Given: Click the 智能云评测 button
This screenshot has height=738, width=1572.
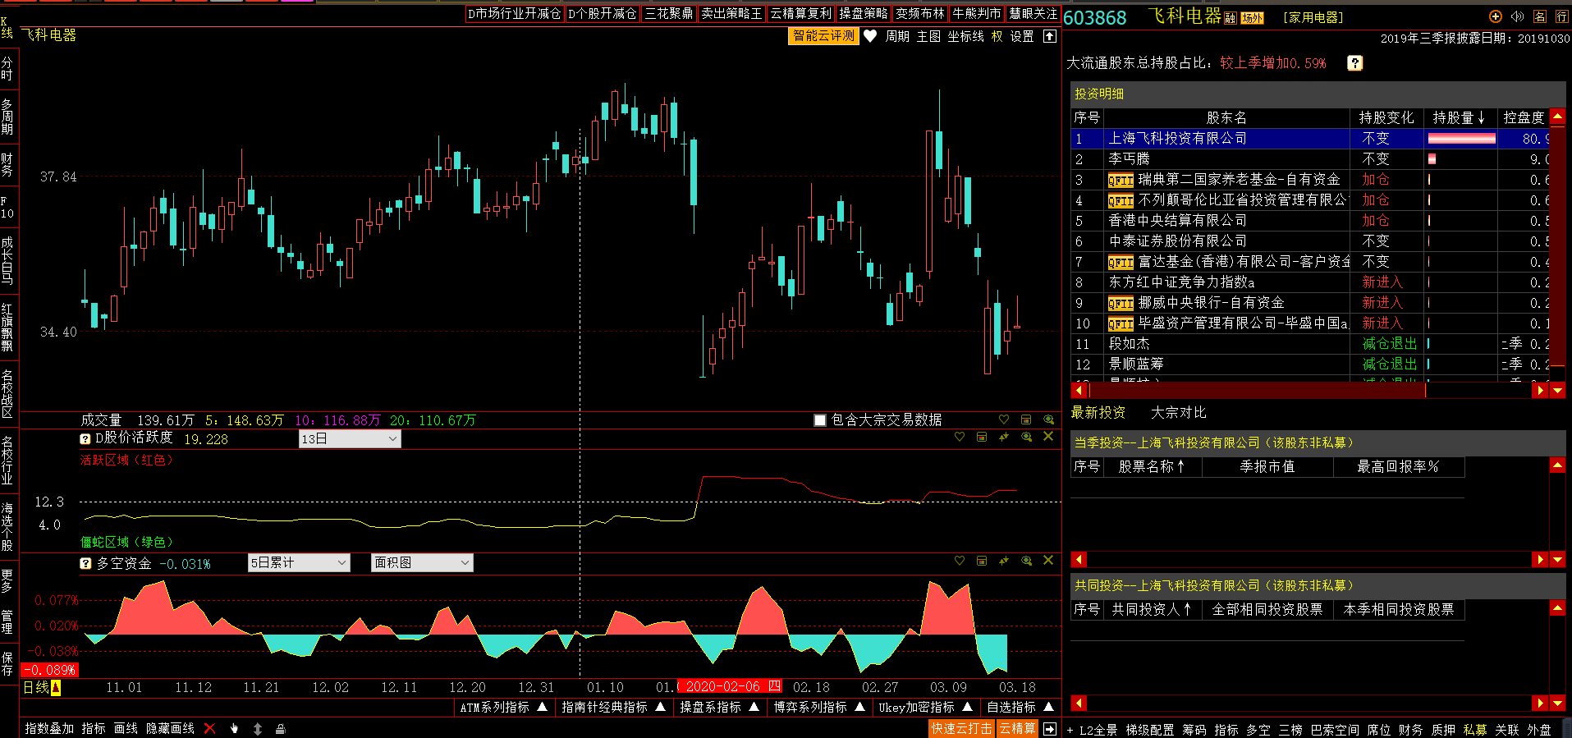Looking at the screenshot, I should tap(823, 36).
